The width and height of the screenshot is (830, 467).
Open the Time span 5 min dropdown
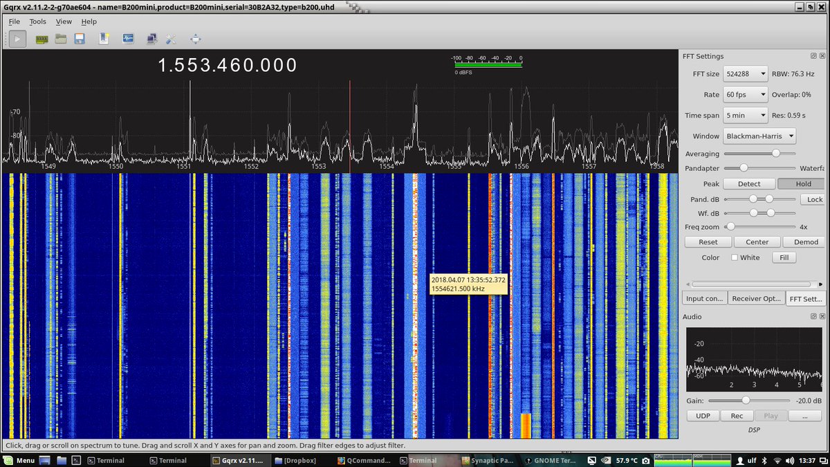746,116
